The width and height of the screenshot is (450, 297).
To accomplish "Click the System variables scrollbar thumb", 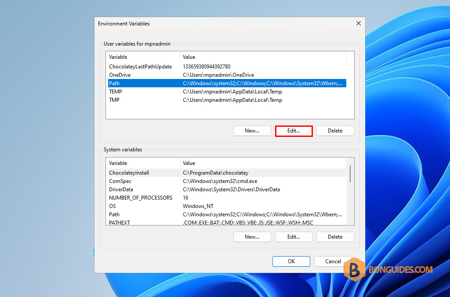I will [350, 174].
